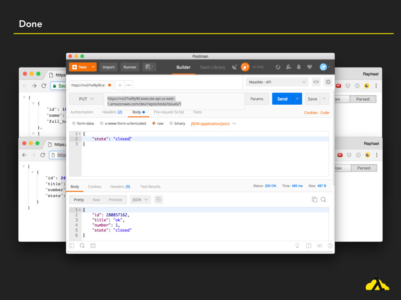The height and width of the screenshot is (300, 401).
Task: Open the find icon in Postman footer
Action: [82, 246]
